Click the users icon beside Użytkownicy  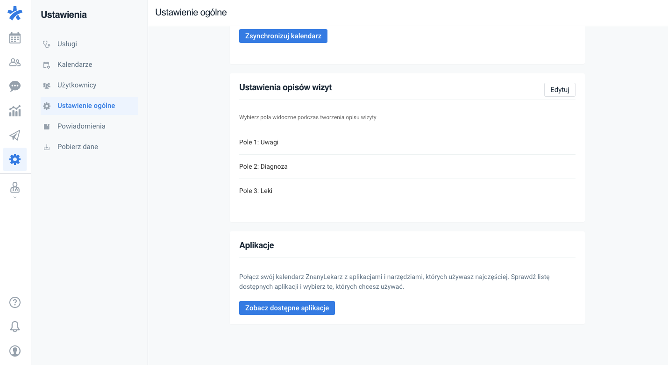pos(46,86)
